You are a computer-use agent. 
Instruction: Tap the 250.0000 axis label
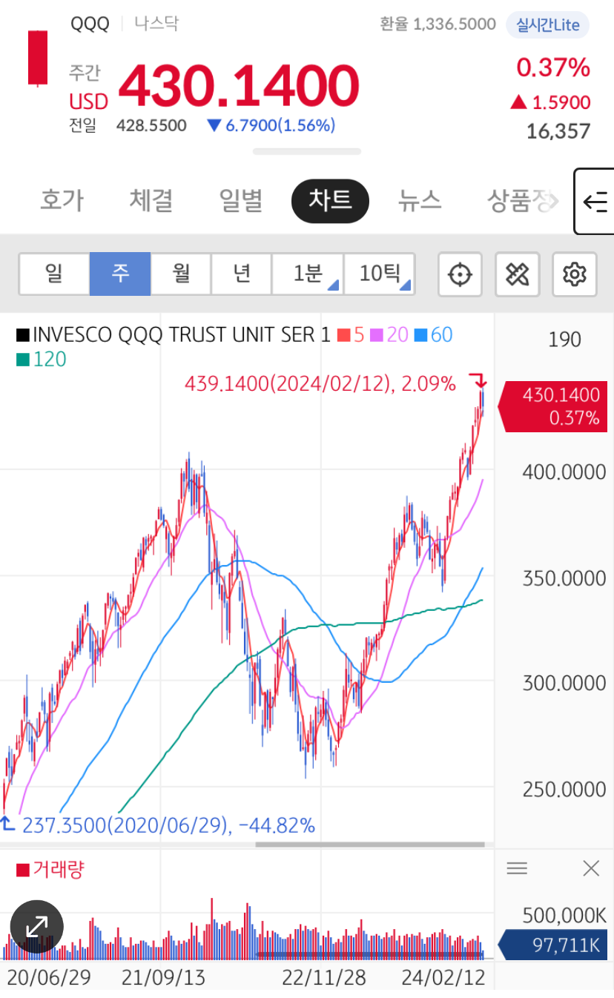click(x=564, y=789)
